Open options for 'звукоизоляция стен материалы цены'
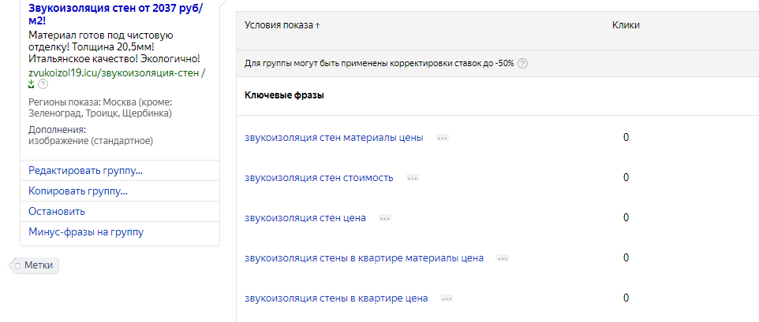The width and height of the screenshot is (759, 322). tap(442, 138)
